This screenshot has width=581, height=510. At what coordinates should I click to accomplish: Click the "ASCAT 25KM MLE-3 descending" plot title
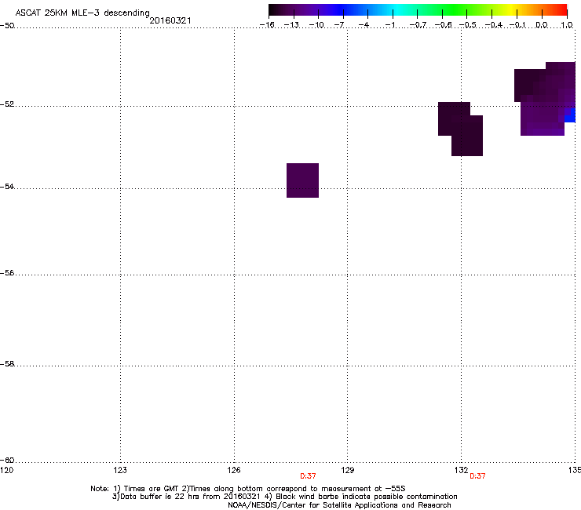coord(82,13)
